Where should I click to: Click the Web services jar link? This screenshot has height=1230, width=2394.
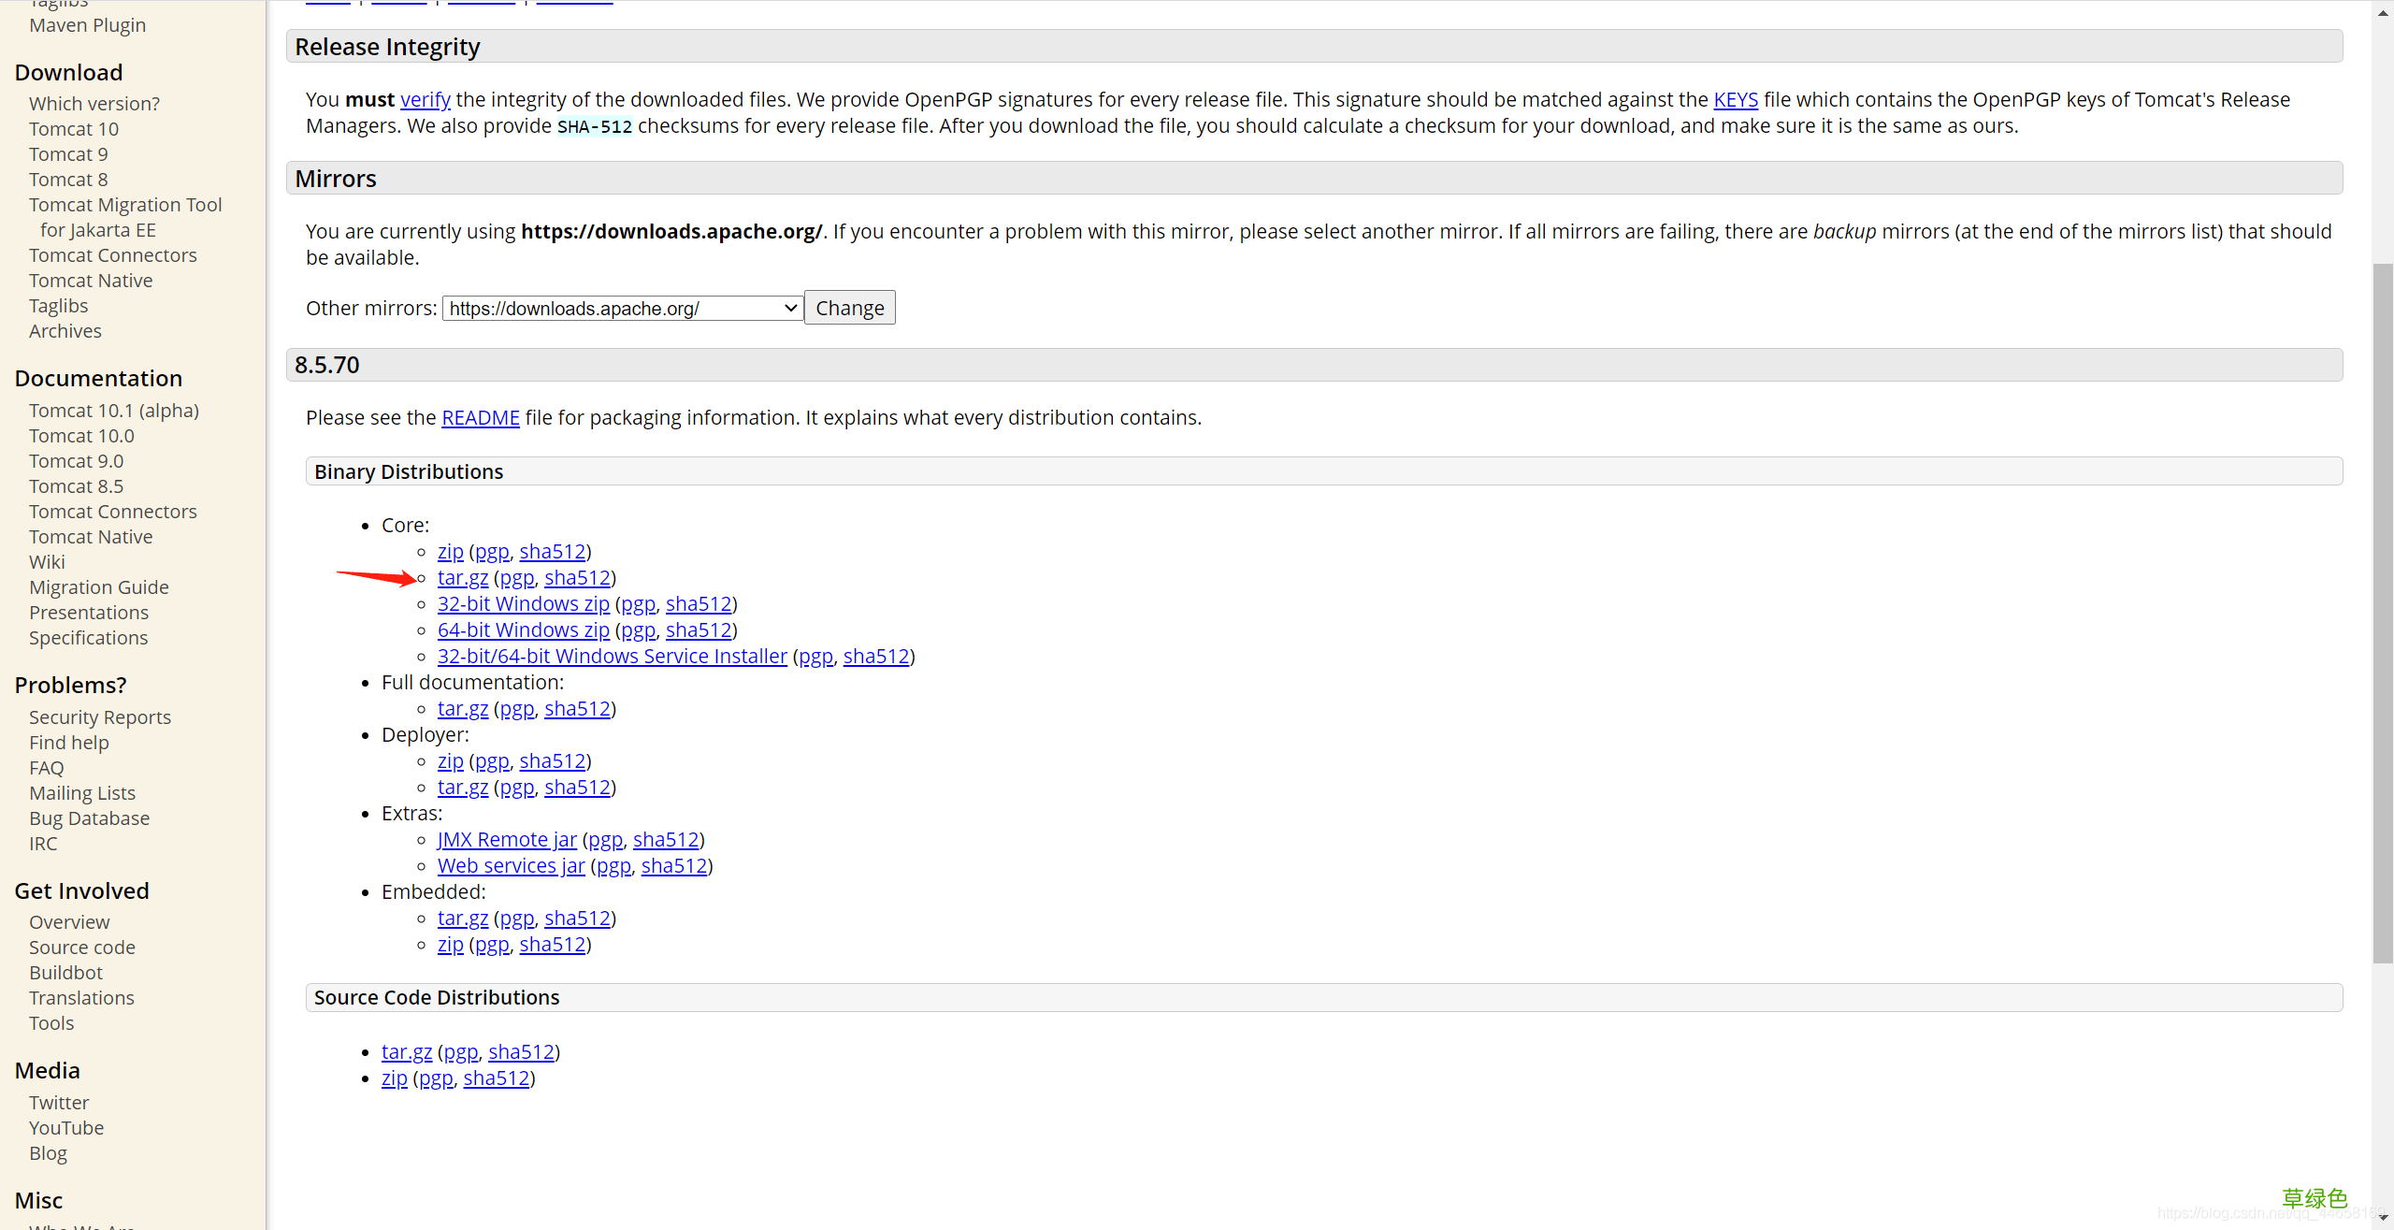(x=511, y=866)
